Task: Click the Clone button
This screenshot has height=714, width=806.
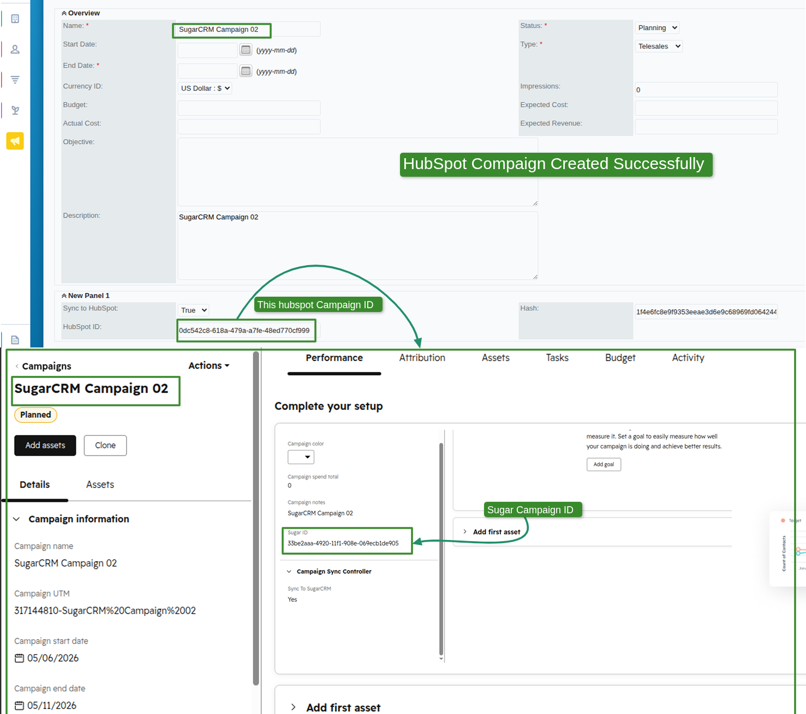Action: click(x=105, y=445)
